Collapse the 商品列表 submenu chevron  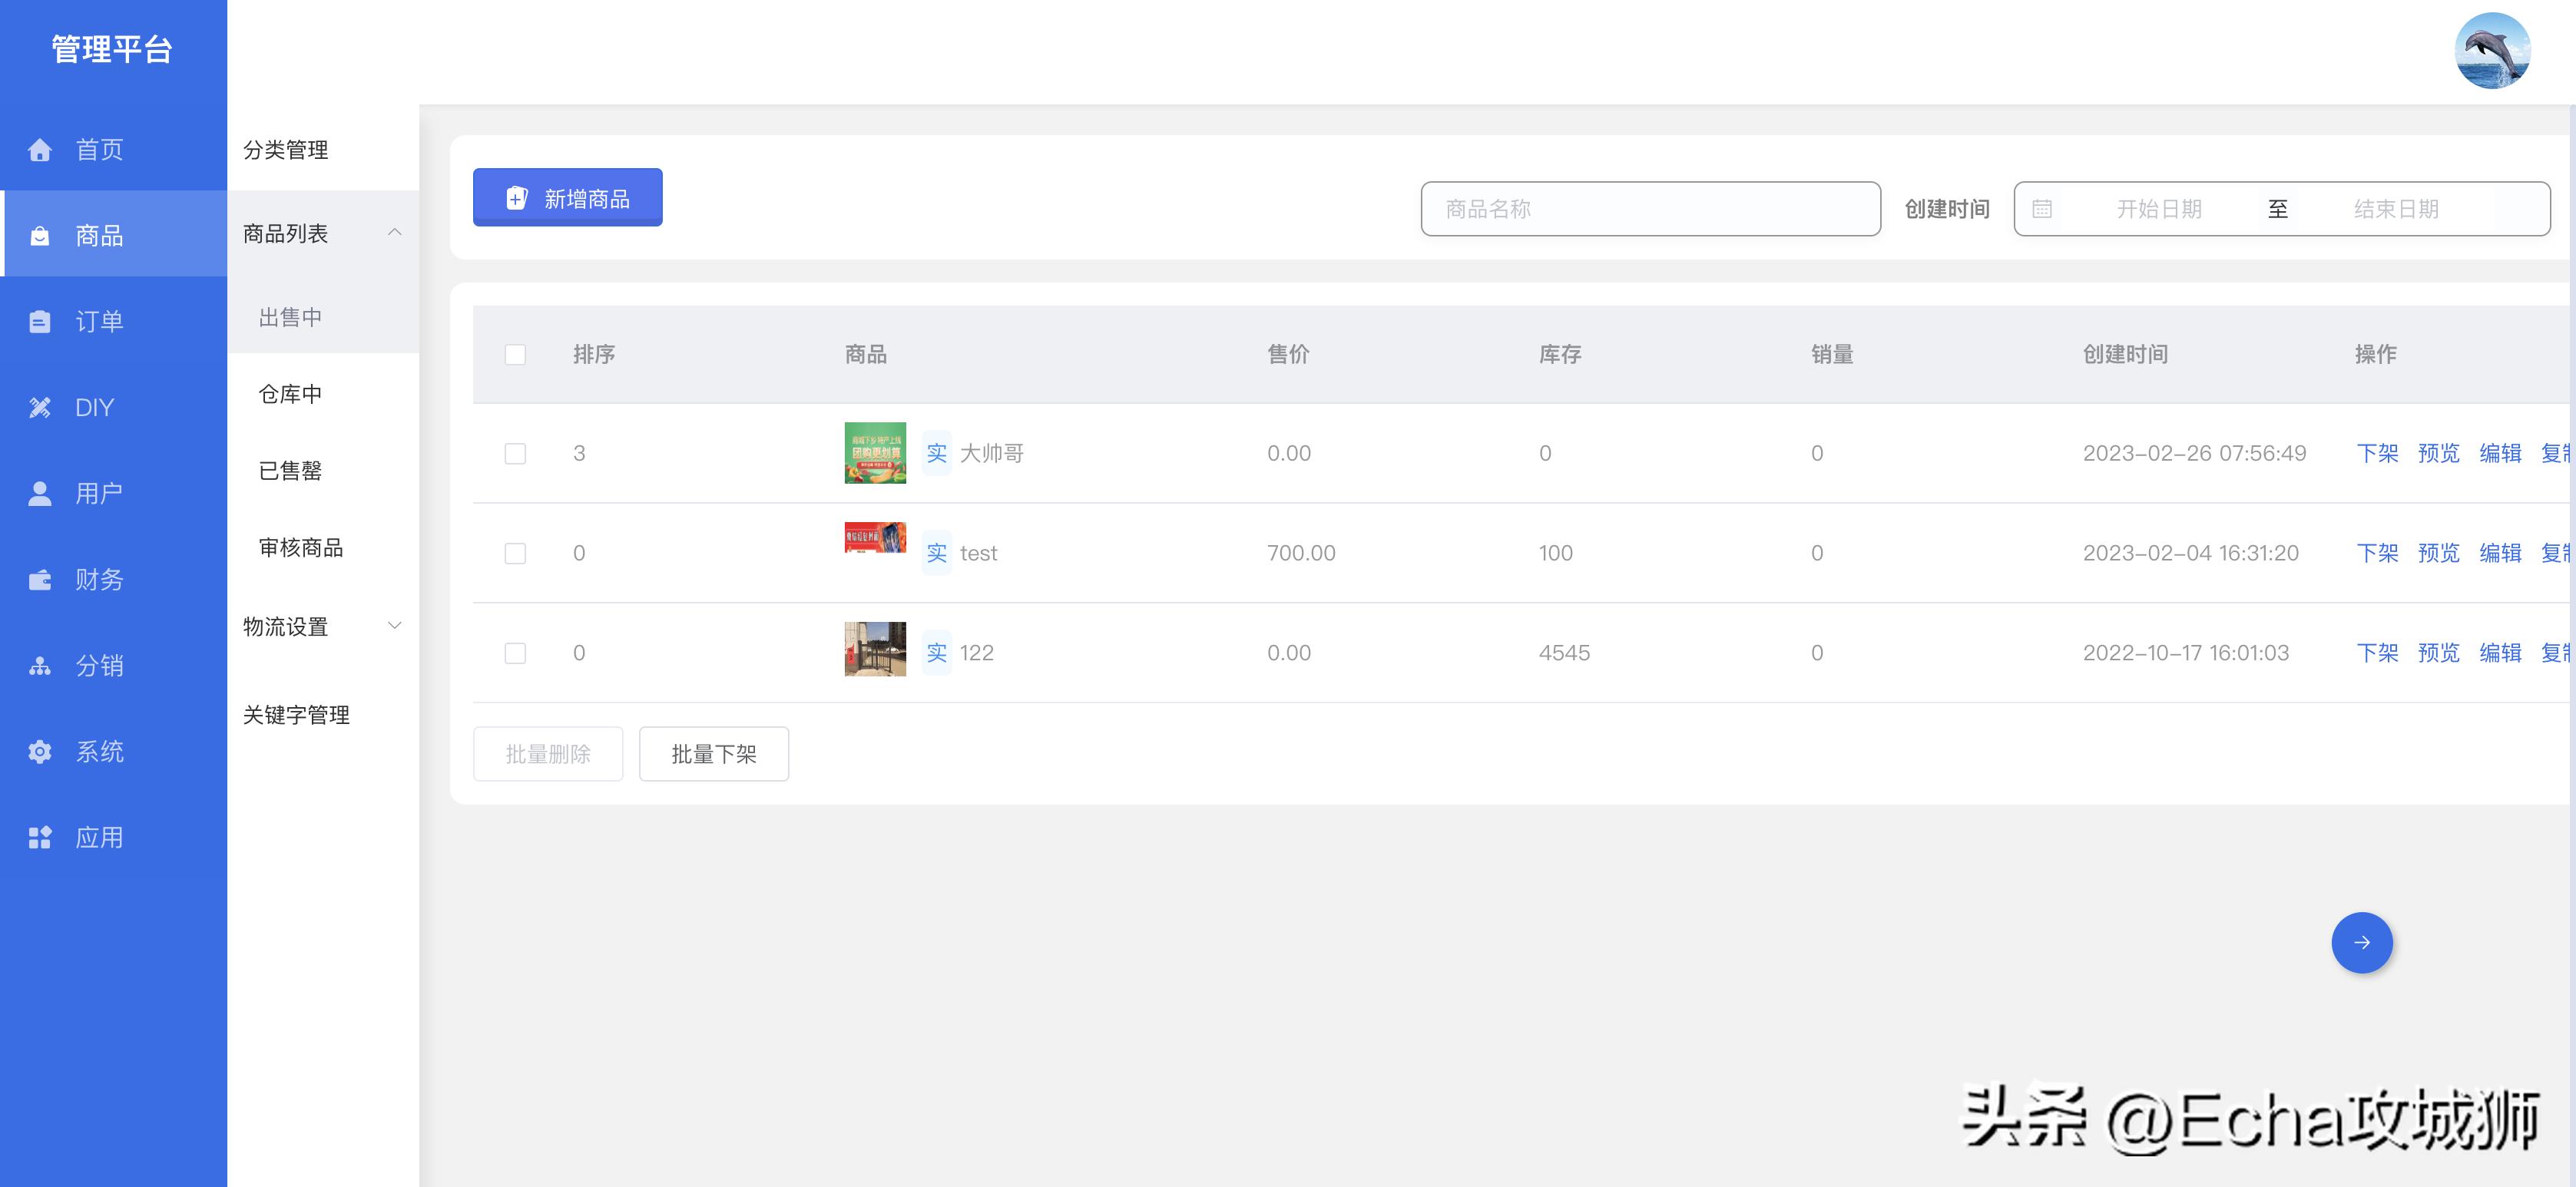point(394,233)
